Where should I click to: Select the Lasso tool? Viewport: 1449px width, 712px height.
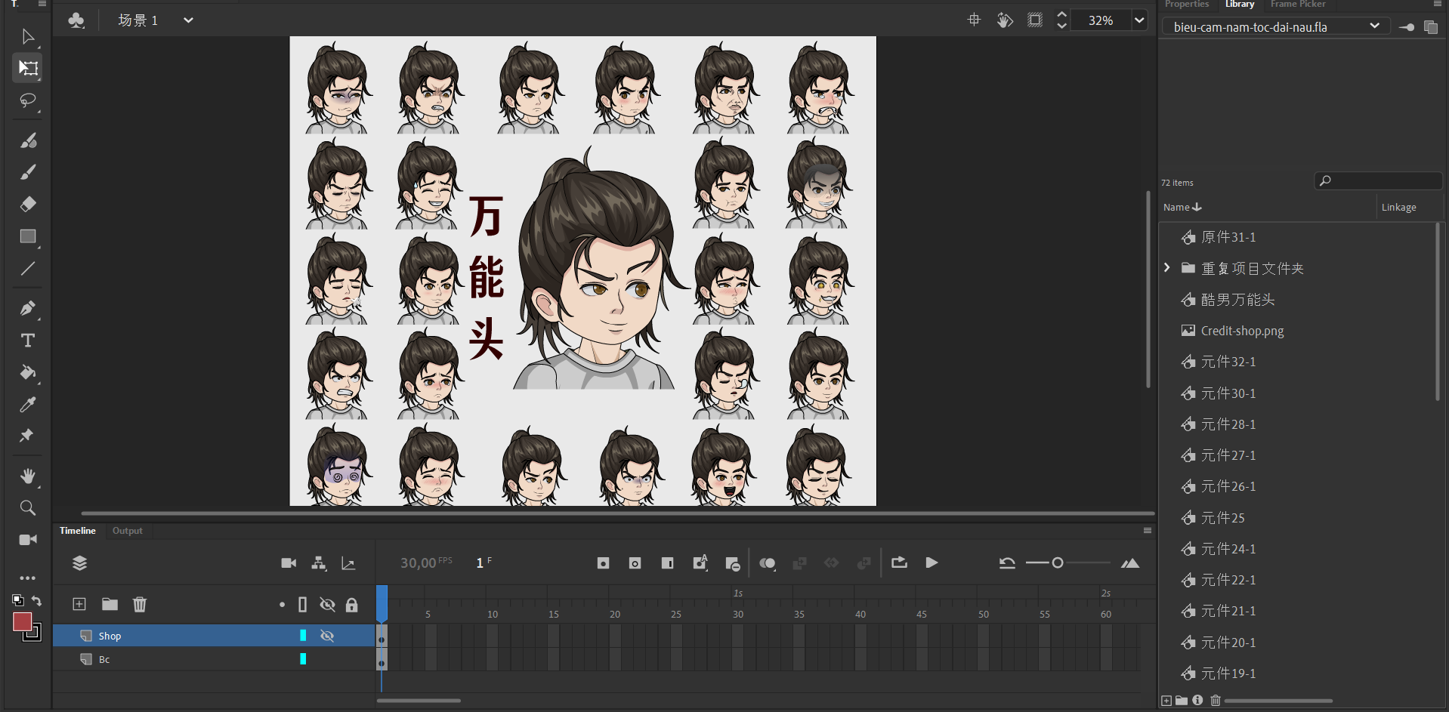point(28,100)
